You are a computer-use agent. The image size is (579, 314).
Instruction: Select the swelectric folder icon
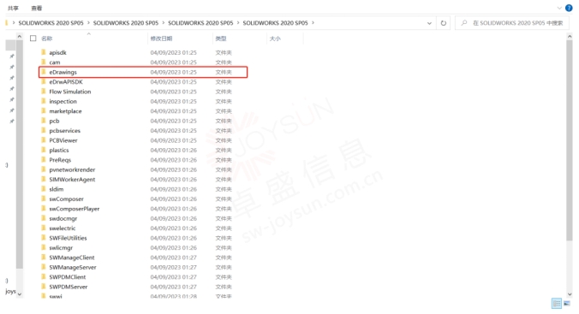(43, 228)
